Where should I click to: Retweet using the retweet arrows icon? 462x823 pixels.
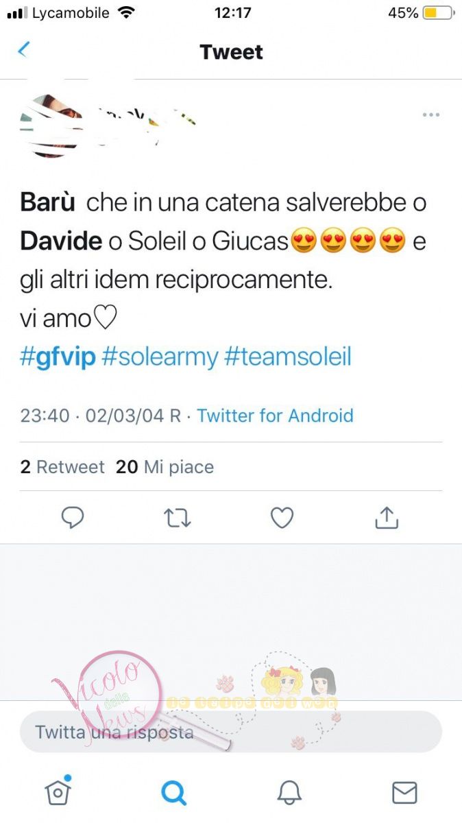178,518
